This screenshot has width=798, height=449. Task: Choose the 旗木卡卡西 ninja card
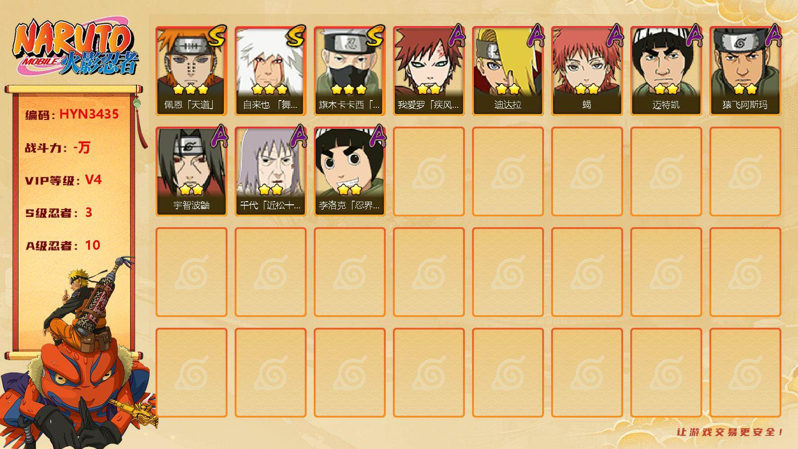(x=349, y=71)
